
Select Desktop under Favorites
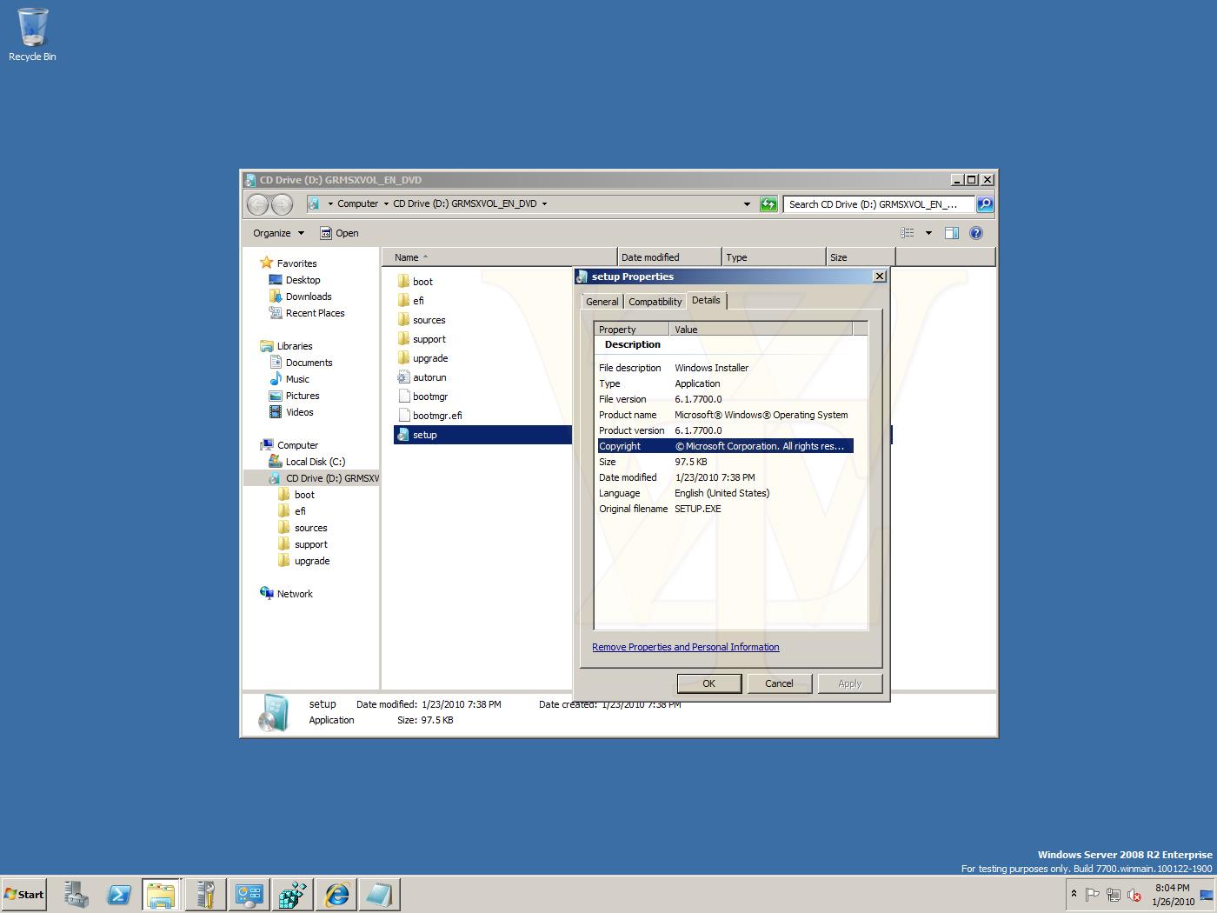295,280
